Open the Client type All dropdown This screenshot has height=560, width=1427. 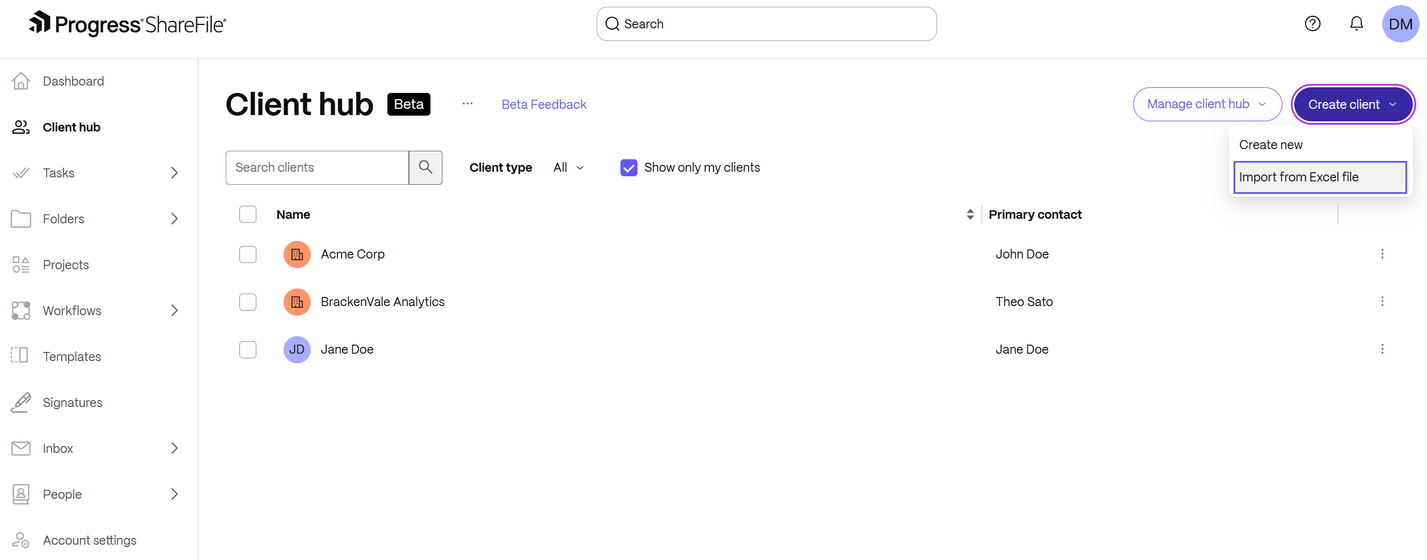[x=568, y=167]
